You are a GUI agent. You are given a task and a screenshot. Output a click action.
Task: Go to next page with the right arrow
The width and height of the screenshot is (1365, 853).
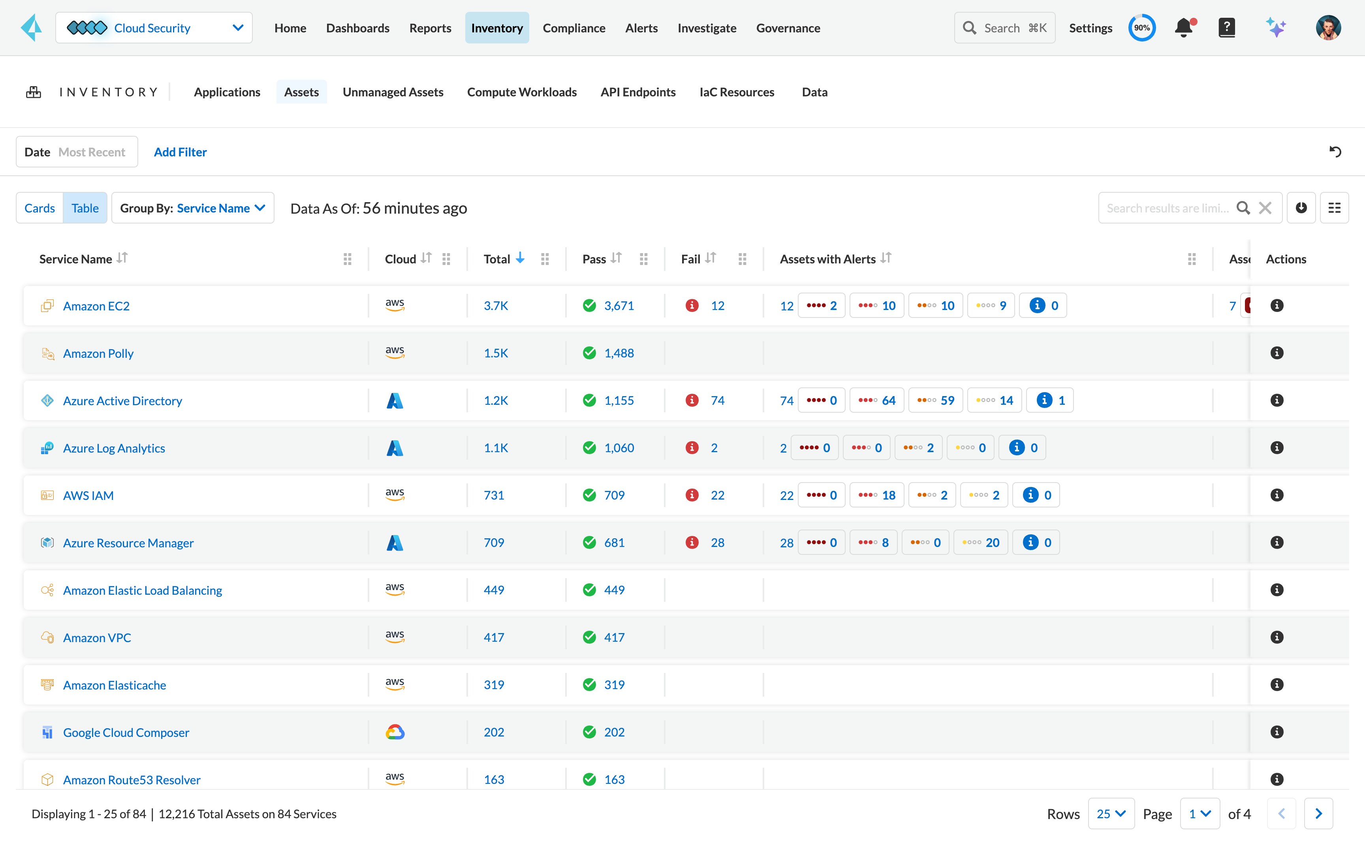[1319, 814]
